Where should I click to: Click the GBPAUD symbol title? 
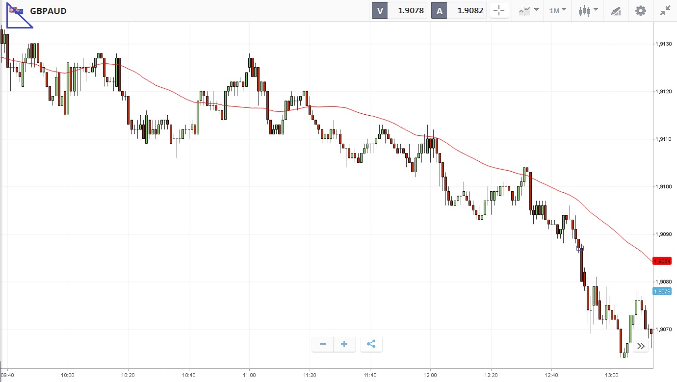pyautogui.click(x=48, y=11)
